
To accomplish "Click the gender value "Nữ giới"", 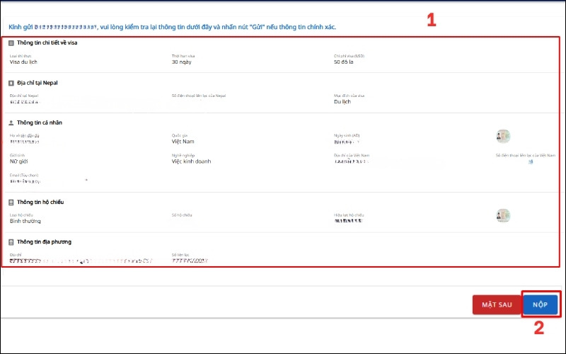I will [x=19, y=161].
